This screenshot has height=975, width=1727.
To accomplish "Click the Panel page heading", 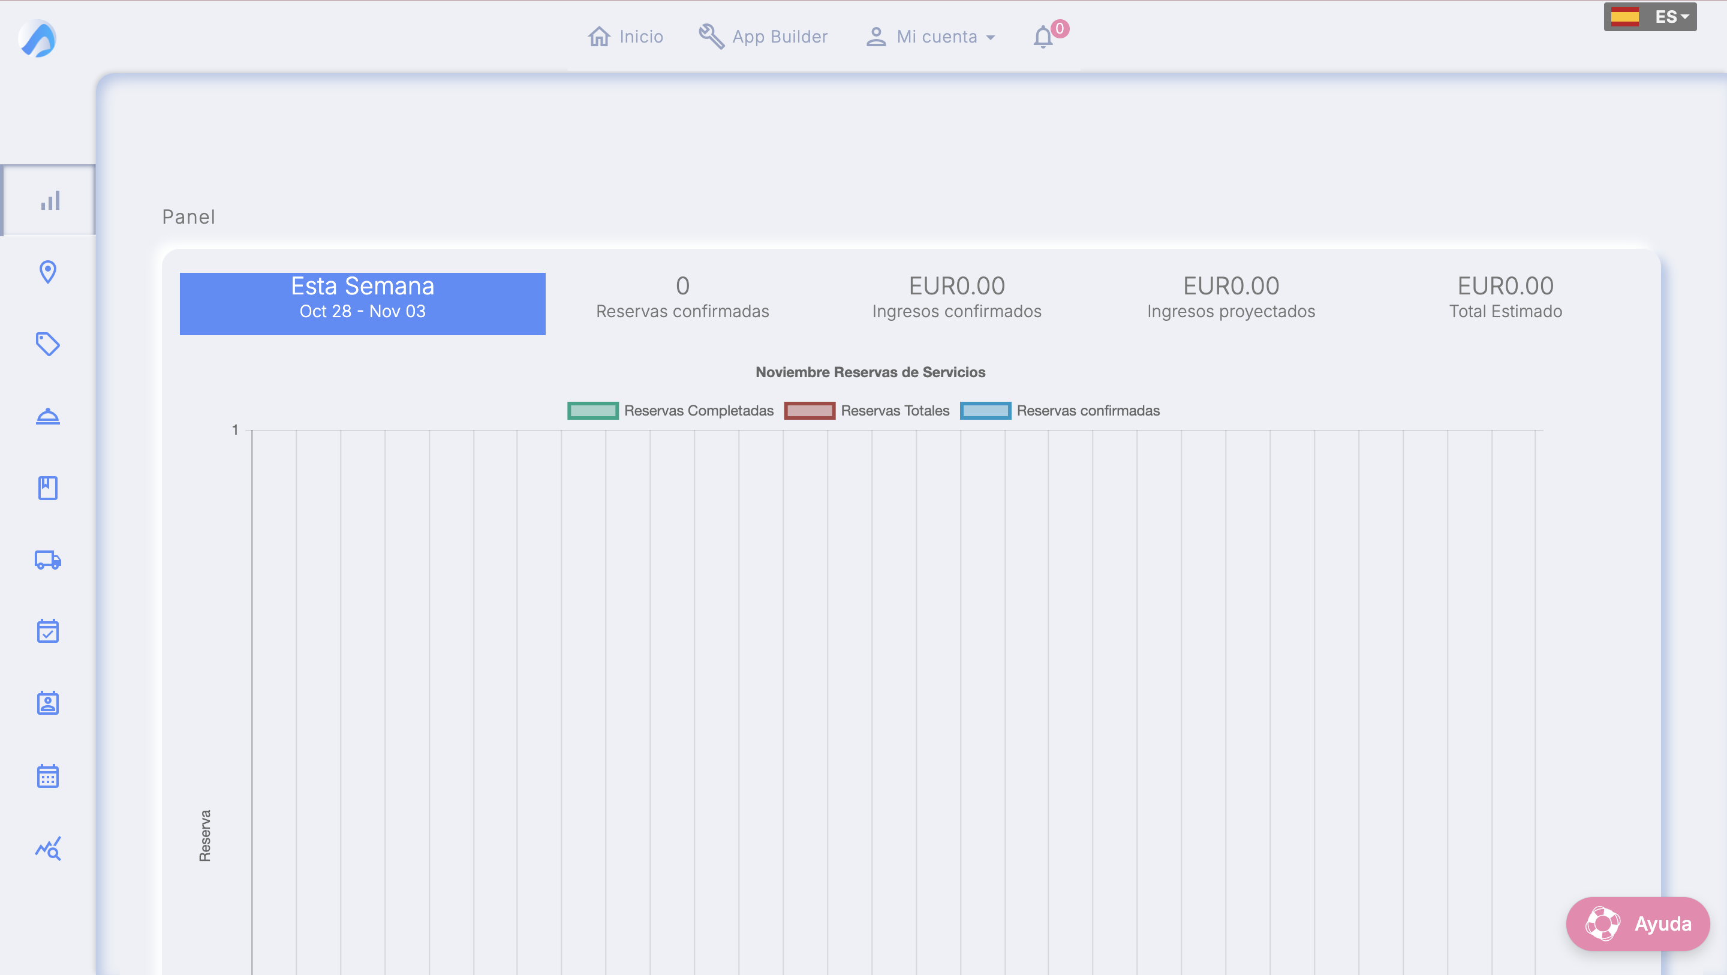I will point(188,216).
